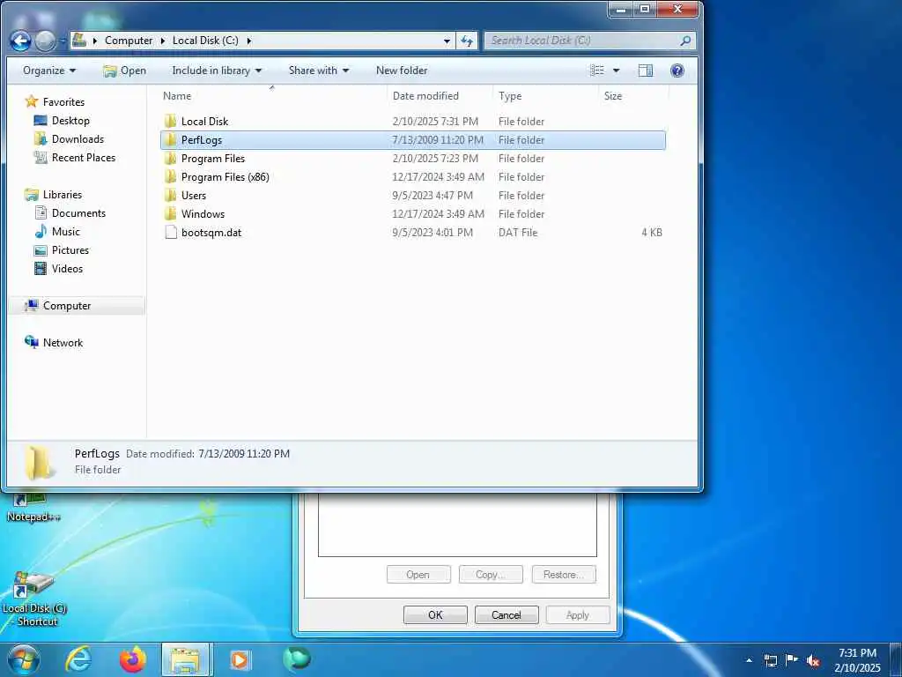Image resolution: width=902 pixels, height=677 pixels.
Task: Click OK in the background dialog
Action: (x=435, y=614)
